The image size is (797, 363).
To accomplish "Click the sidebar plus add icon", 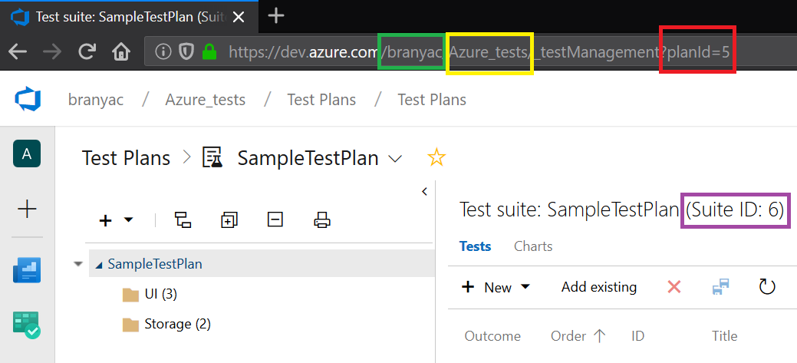I will (27, 209).
